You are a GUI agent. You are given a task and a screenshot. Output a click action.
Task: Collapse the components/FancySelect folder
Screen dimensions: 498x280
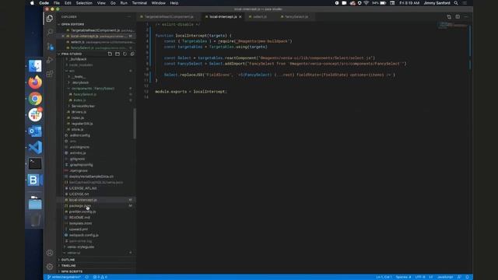(x=93, y=89)
